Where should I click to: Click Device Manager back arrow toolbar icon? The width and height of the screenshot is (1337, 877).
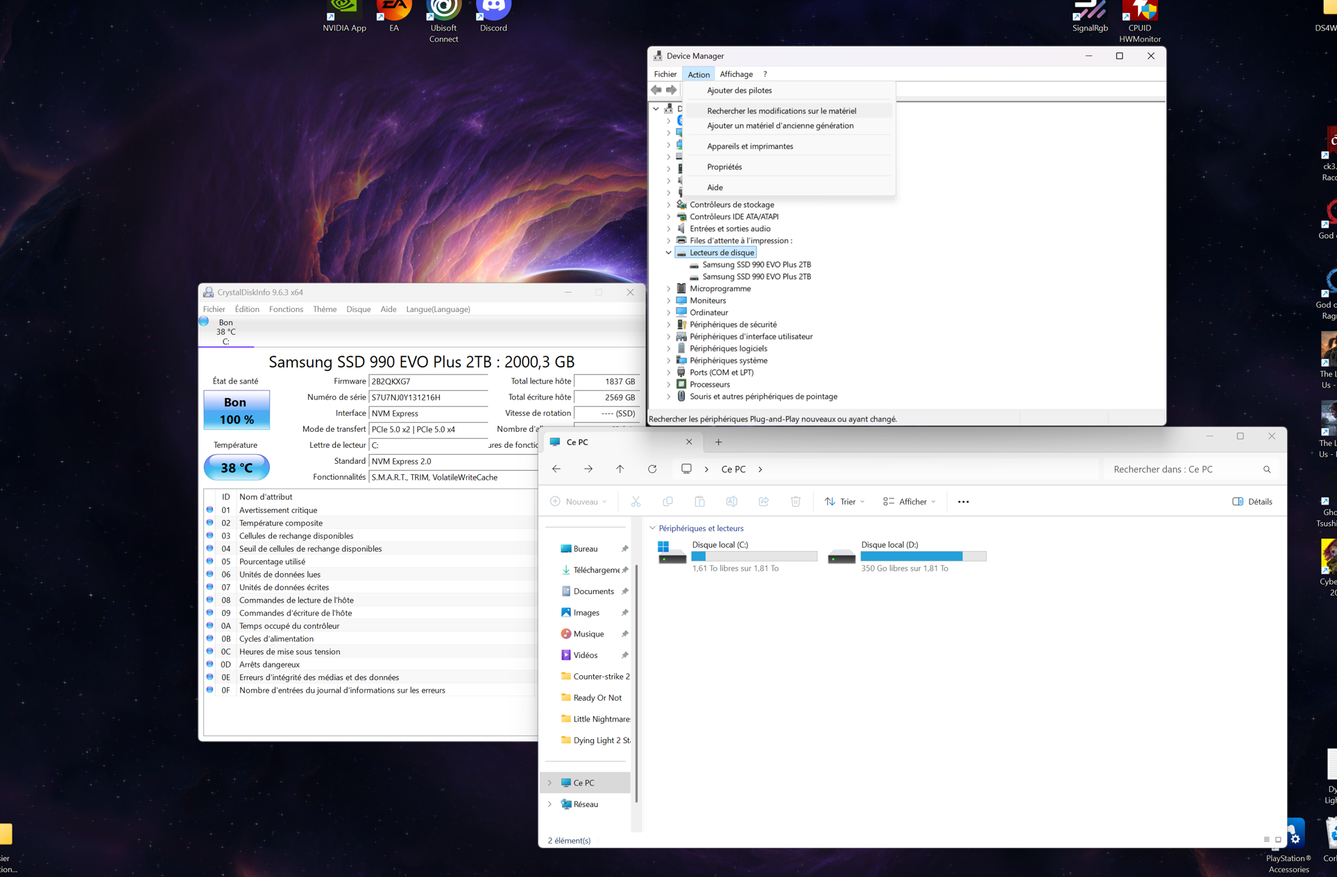[x=656, y=89]
